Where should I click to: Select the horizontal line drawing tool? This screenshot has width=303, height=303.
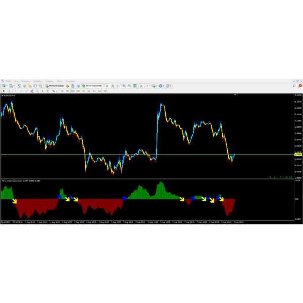coord(21,91)
